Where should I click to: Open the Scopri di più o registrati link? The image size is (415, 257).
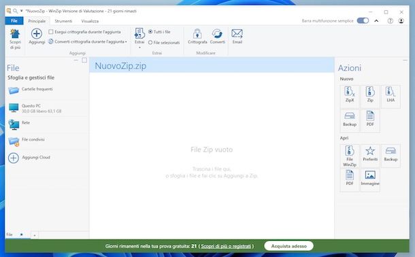226,246
